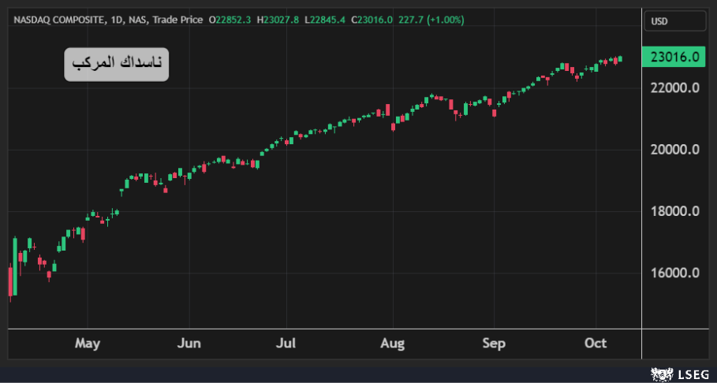Click the 20000.0 price axis label
The image size is (717, 383).
tap(673, 150)
